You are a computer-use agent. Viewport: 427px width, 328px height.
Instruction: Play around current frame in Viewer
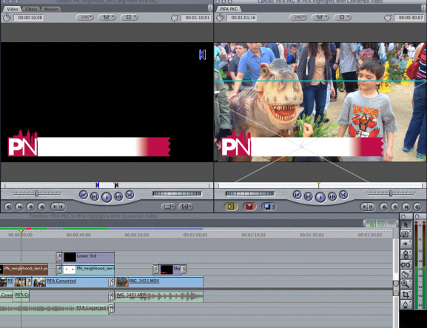[x=118, y=196]
